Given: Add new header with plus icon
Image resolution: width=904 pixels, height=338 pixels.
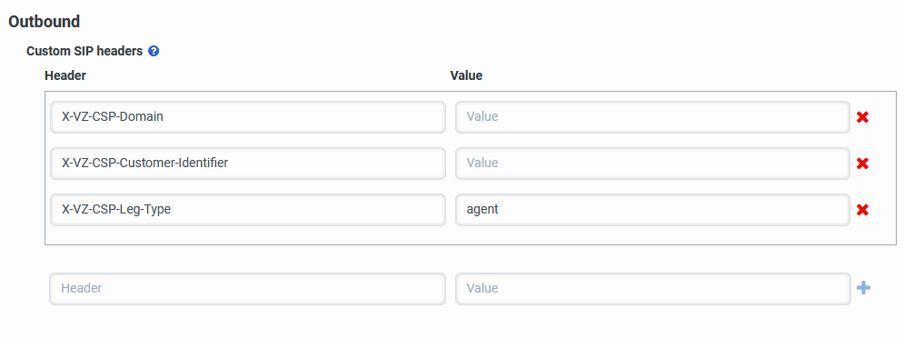Looking at the screenshot, I should point(863,288).
